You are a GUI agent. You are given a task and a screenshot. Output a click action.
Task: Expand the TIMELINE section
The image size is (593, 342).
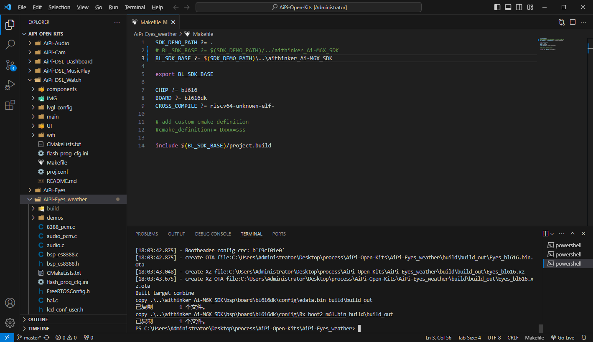point(73,329)
